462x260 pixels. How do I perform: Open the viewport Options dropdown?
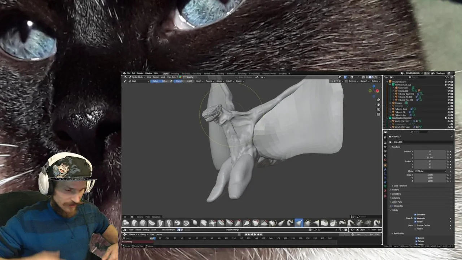coord(376,81)
